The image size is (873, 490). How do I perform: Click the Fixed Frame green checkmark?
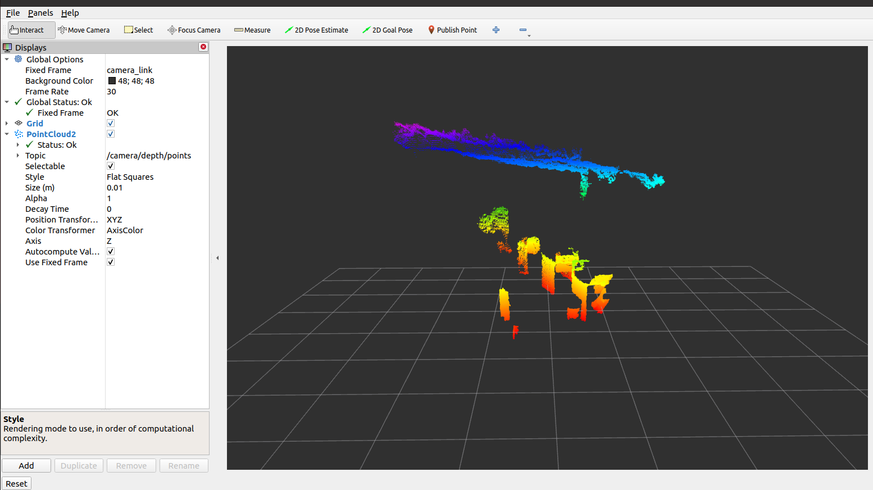click(30, 112)
